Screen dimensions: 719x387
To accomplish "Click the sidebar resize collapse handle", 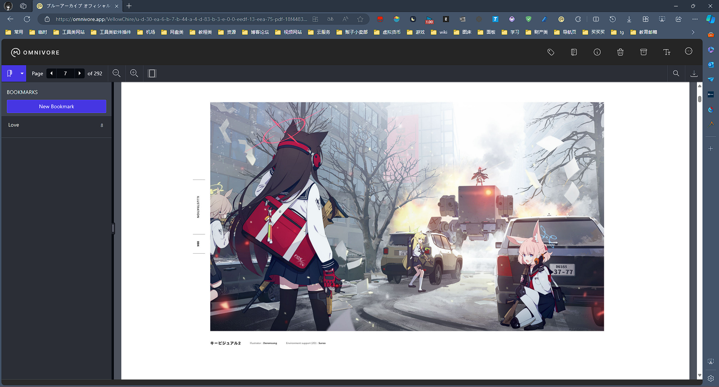I will point(113,228).
